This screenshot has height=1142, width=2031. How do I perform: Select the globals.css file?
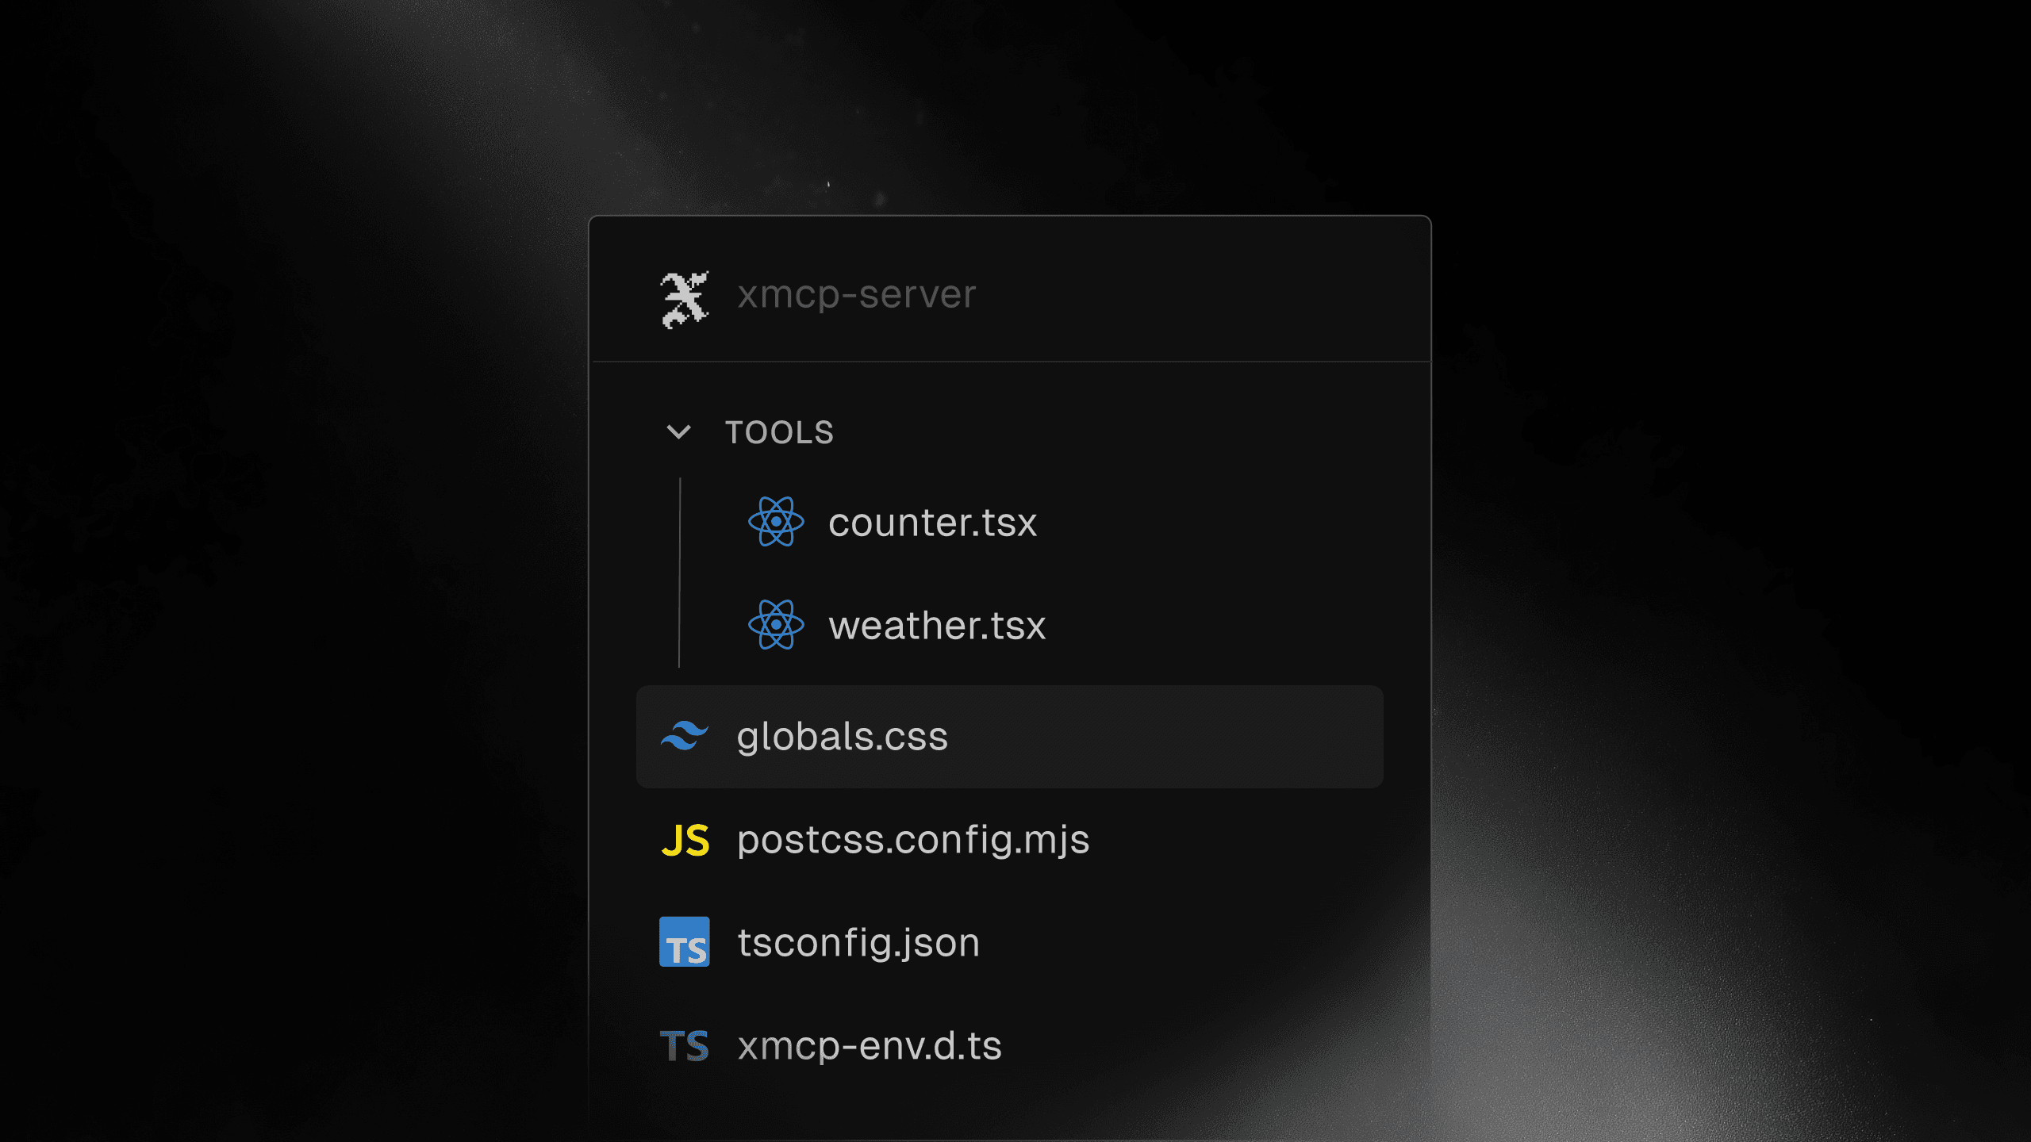[841, 738]
